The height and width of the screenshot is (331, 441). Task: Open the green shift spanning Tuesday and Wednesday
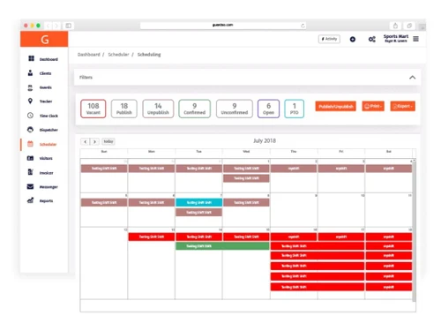(x=222, y=246)
